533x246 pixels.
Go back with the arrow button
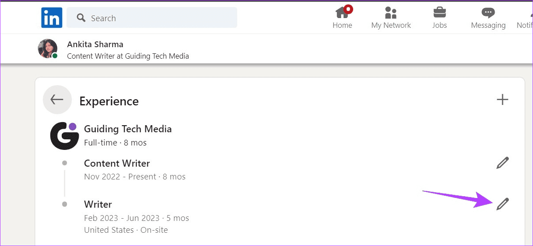[x=57, y=100]
